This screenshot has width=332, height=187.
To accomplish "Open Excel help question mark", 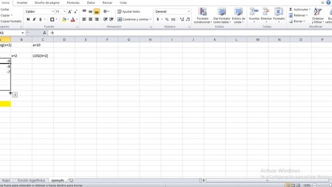I will [328, 3].
